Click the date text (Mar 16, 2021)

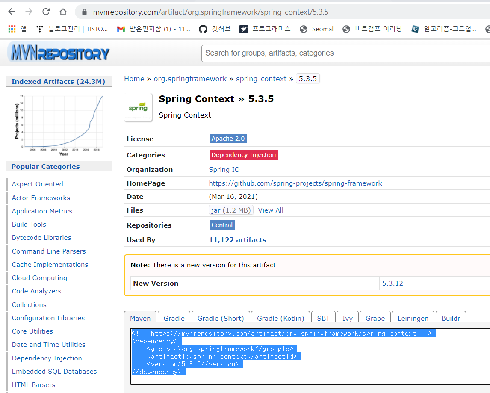pyautogui.click(x=233, y=197)
